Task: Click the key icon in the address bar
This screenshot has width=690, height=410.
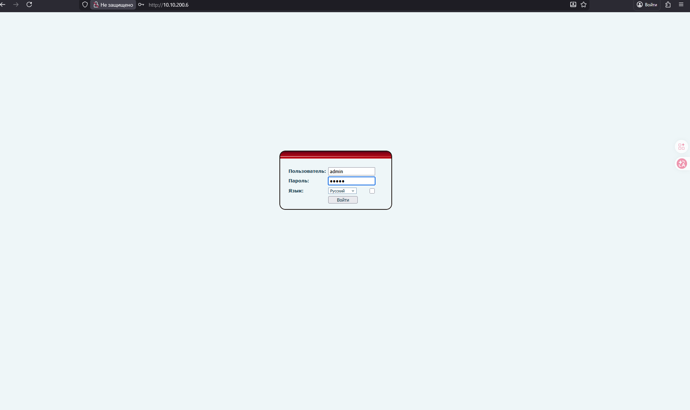Action: tap(141, 5)
